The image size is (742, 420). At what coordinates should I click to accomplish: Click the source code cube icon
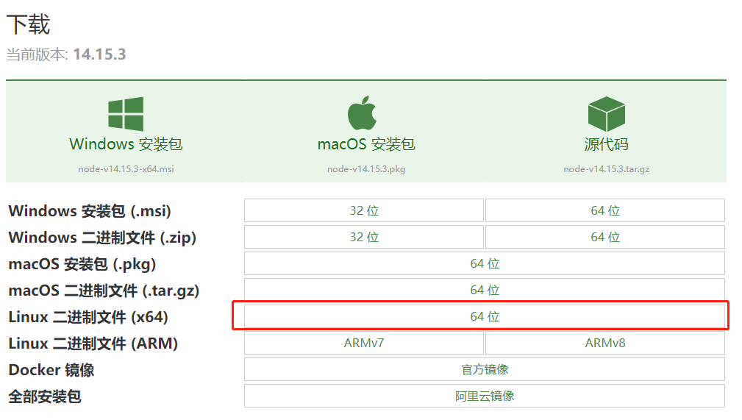[x=606, y=114]
